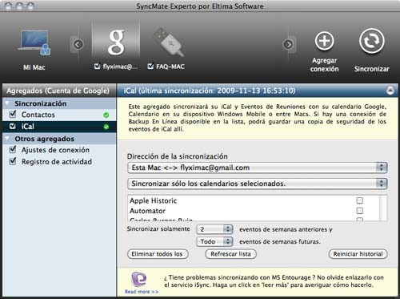This screenshot has width=400, height=299.
Task: Click the Sincronizar label
Action: (371, 69)
